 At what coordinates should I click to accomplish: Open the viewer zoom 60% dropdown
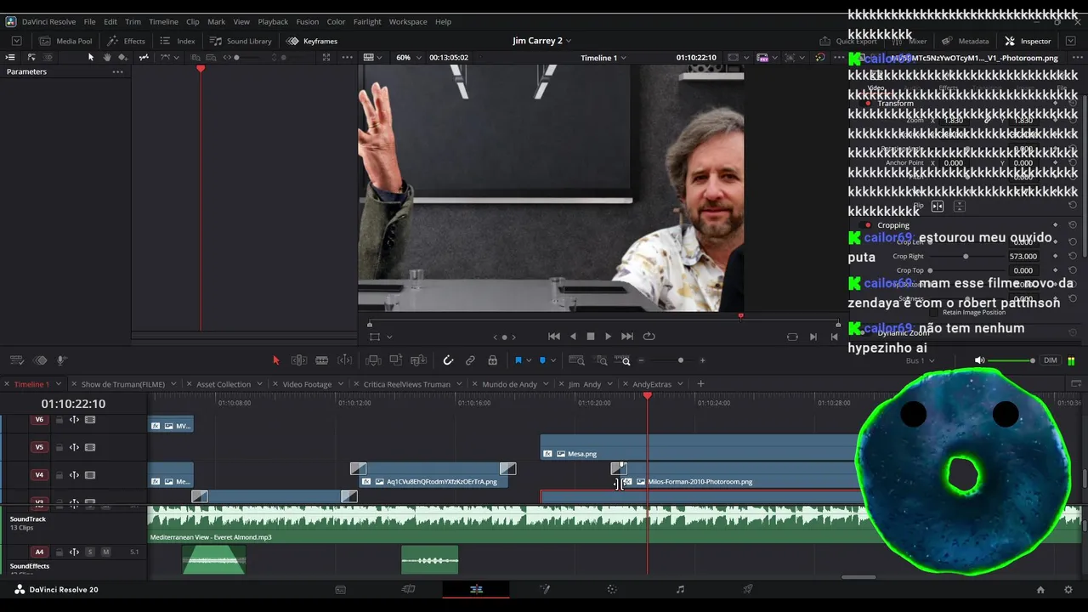click(x=408, y=58)
